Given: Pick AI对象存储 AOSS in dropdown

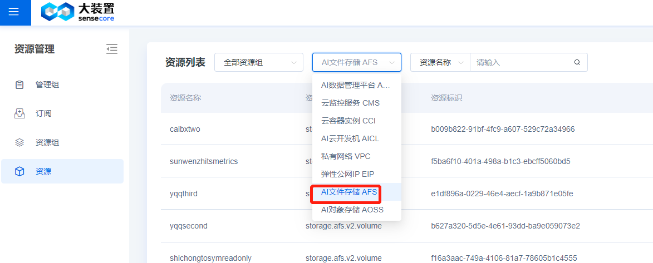Looking at the screenshot, I should [352, 210].
